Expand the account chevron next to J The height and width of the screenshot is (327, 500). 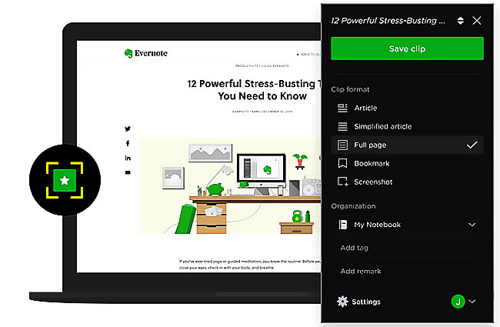click(x=472, y=302)
